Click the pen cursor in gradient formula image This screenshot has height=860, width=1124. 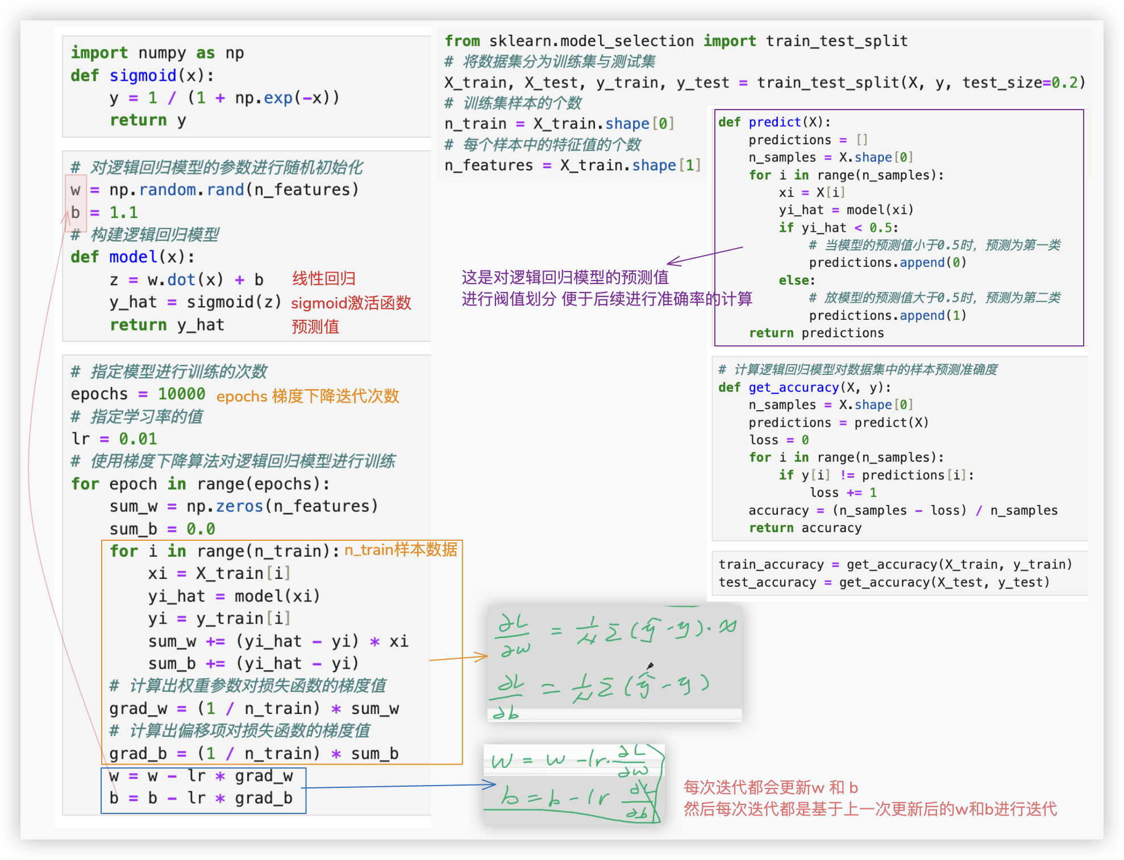click(x=650, y=665)
